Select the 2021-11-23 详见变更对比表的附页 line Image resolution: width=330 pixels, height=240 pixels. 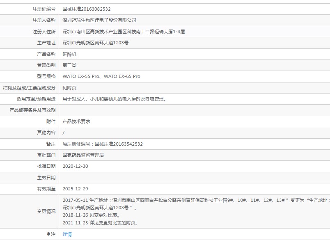(x=101, y=223)
